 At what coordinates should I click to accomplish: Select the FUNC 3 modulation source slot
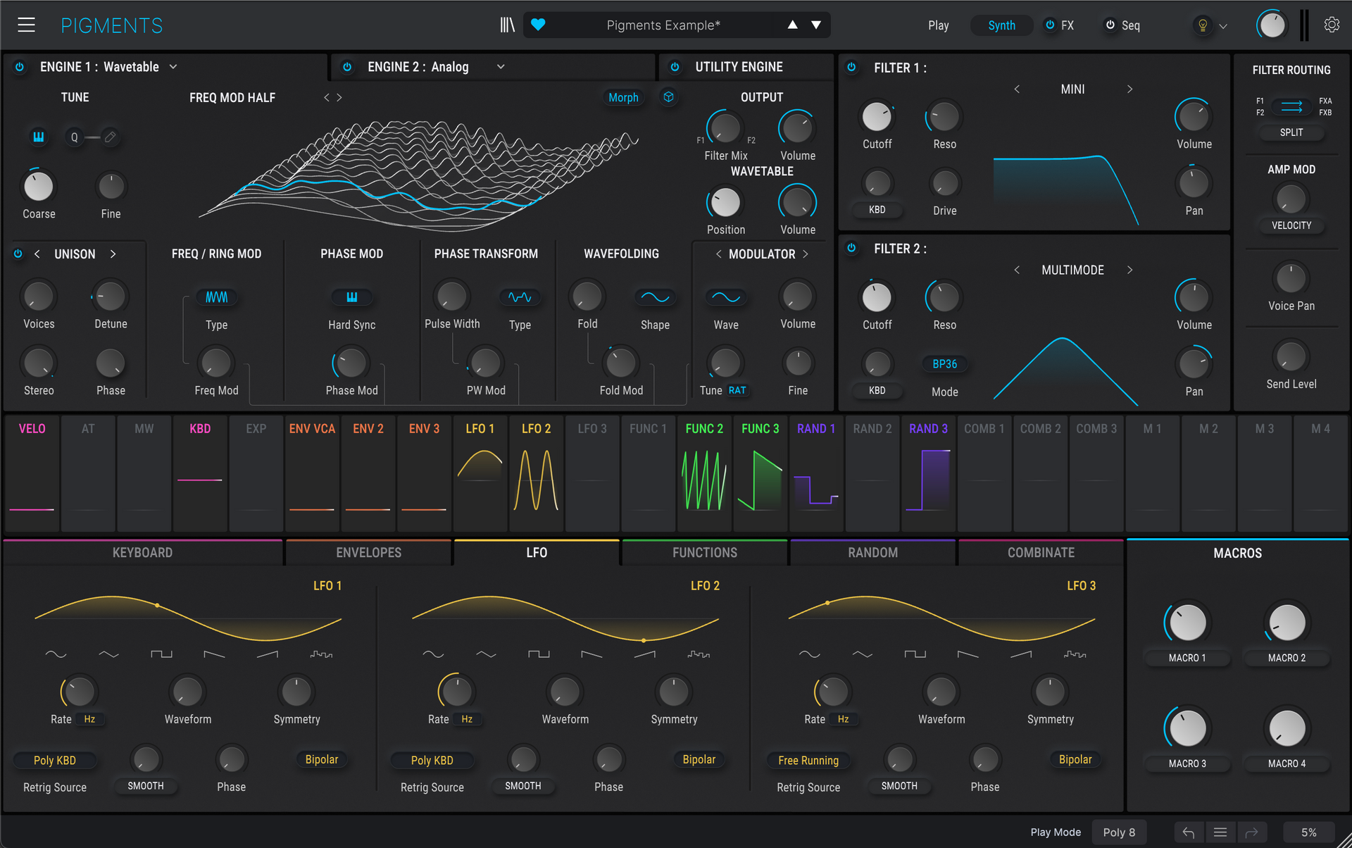760,473
